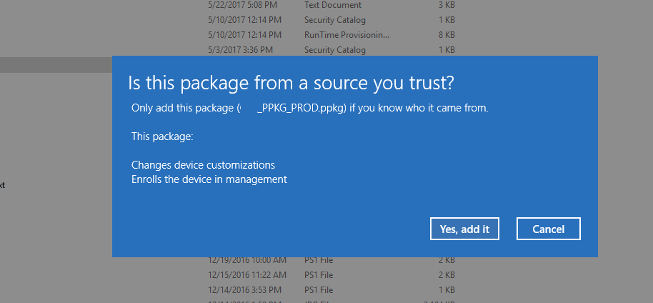
Task: Select the 'RunTime Provisionin...' file type entry
Action: [347, 35]
